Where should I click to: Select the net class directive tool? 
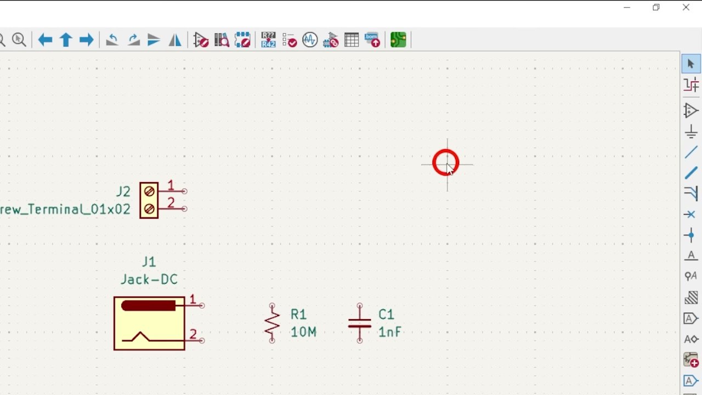pos(690,276)
